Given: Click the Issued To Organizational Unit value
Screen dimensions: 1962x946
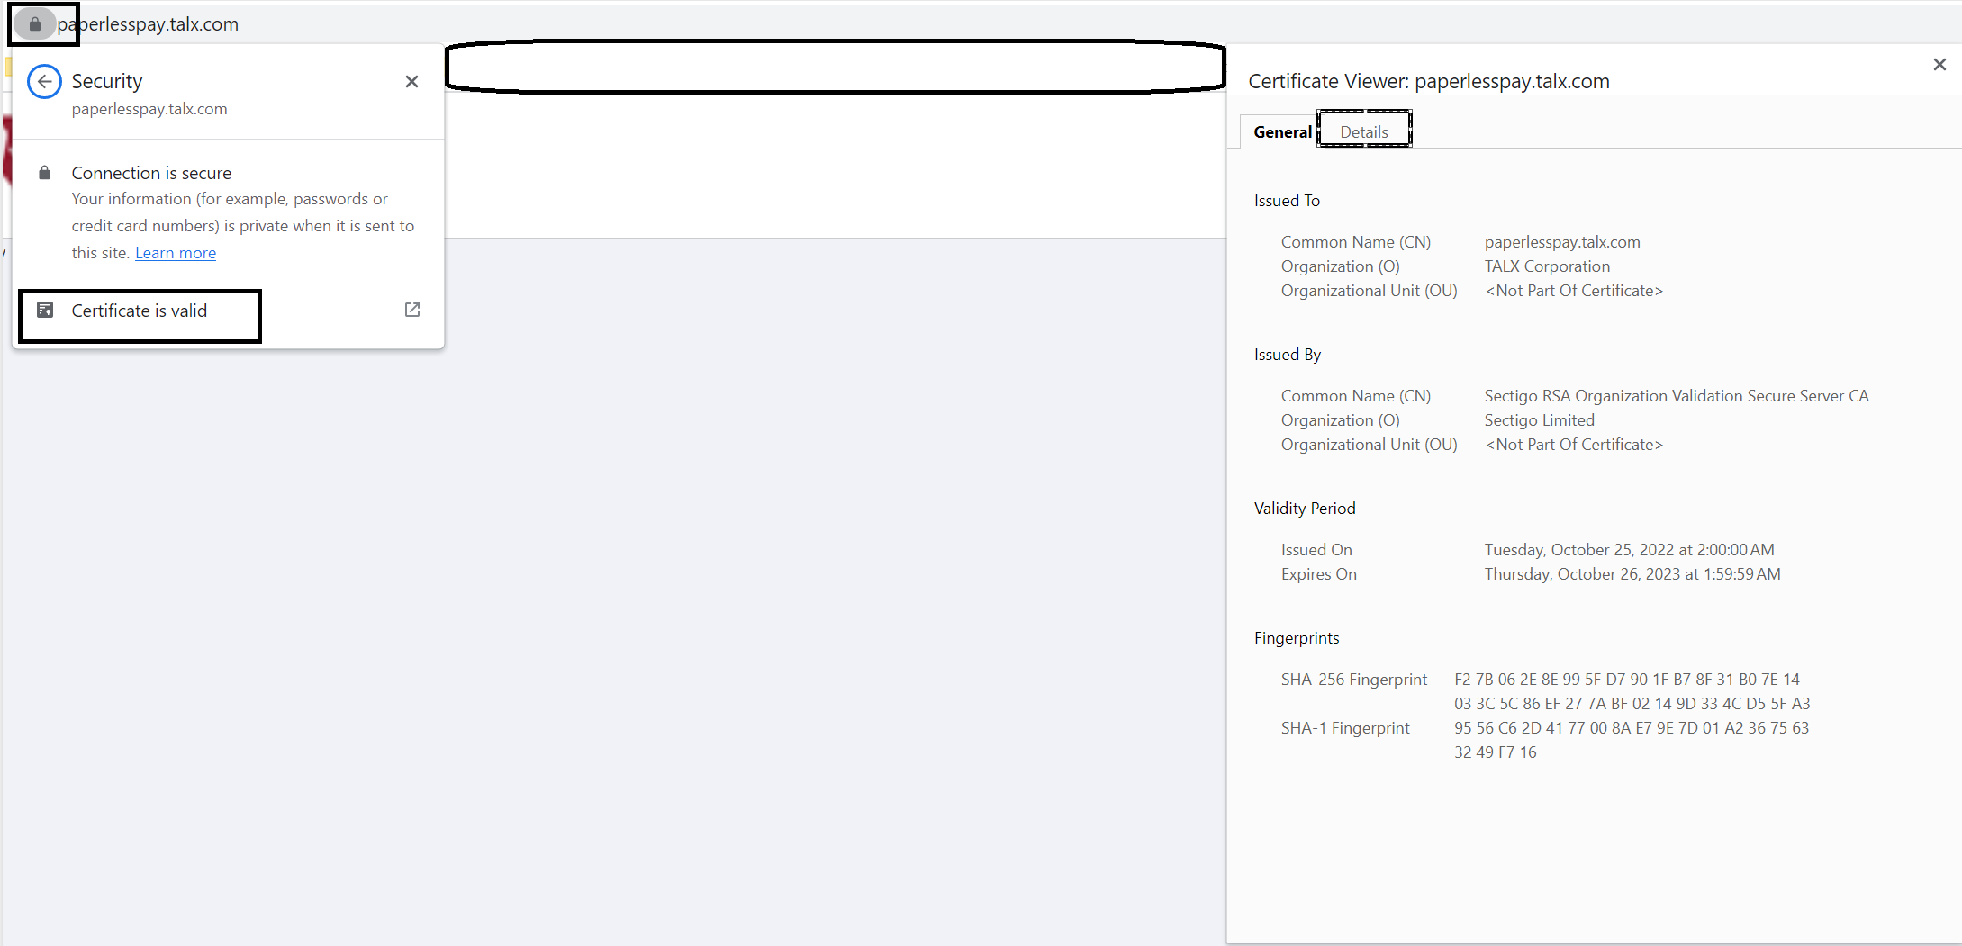Looking at the screenshot, I should (x=1574, y=291).
